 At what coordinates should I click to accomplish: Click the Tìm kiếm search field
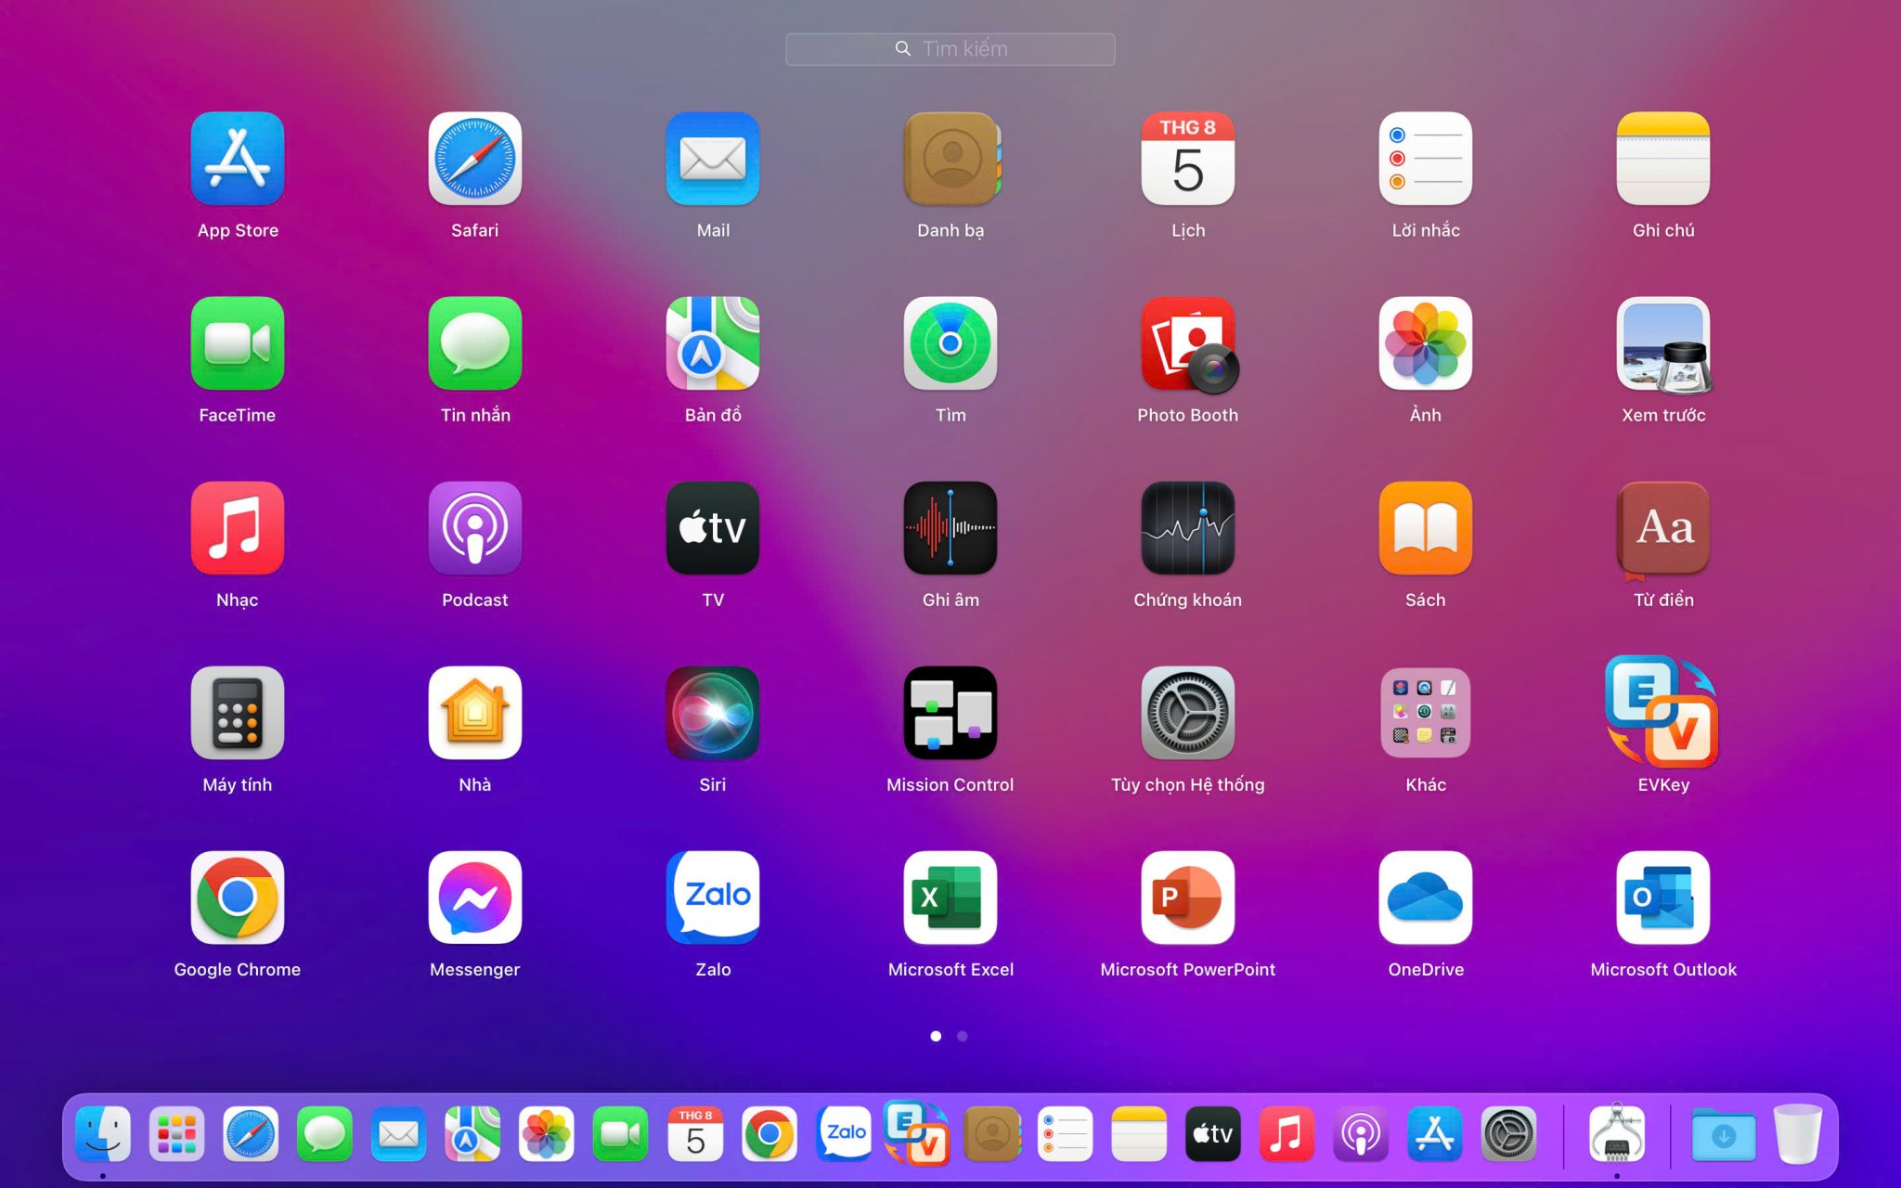click(950, 49)
